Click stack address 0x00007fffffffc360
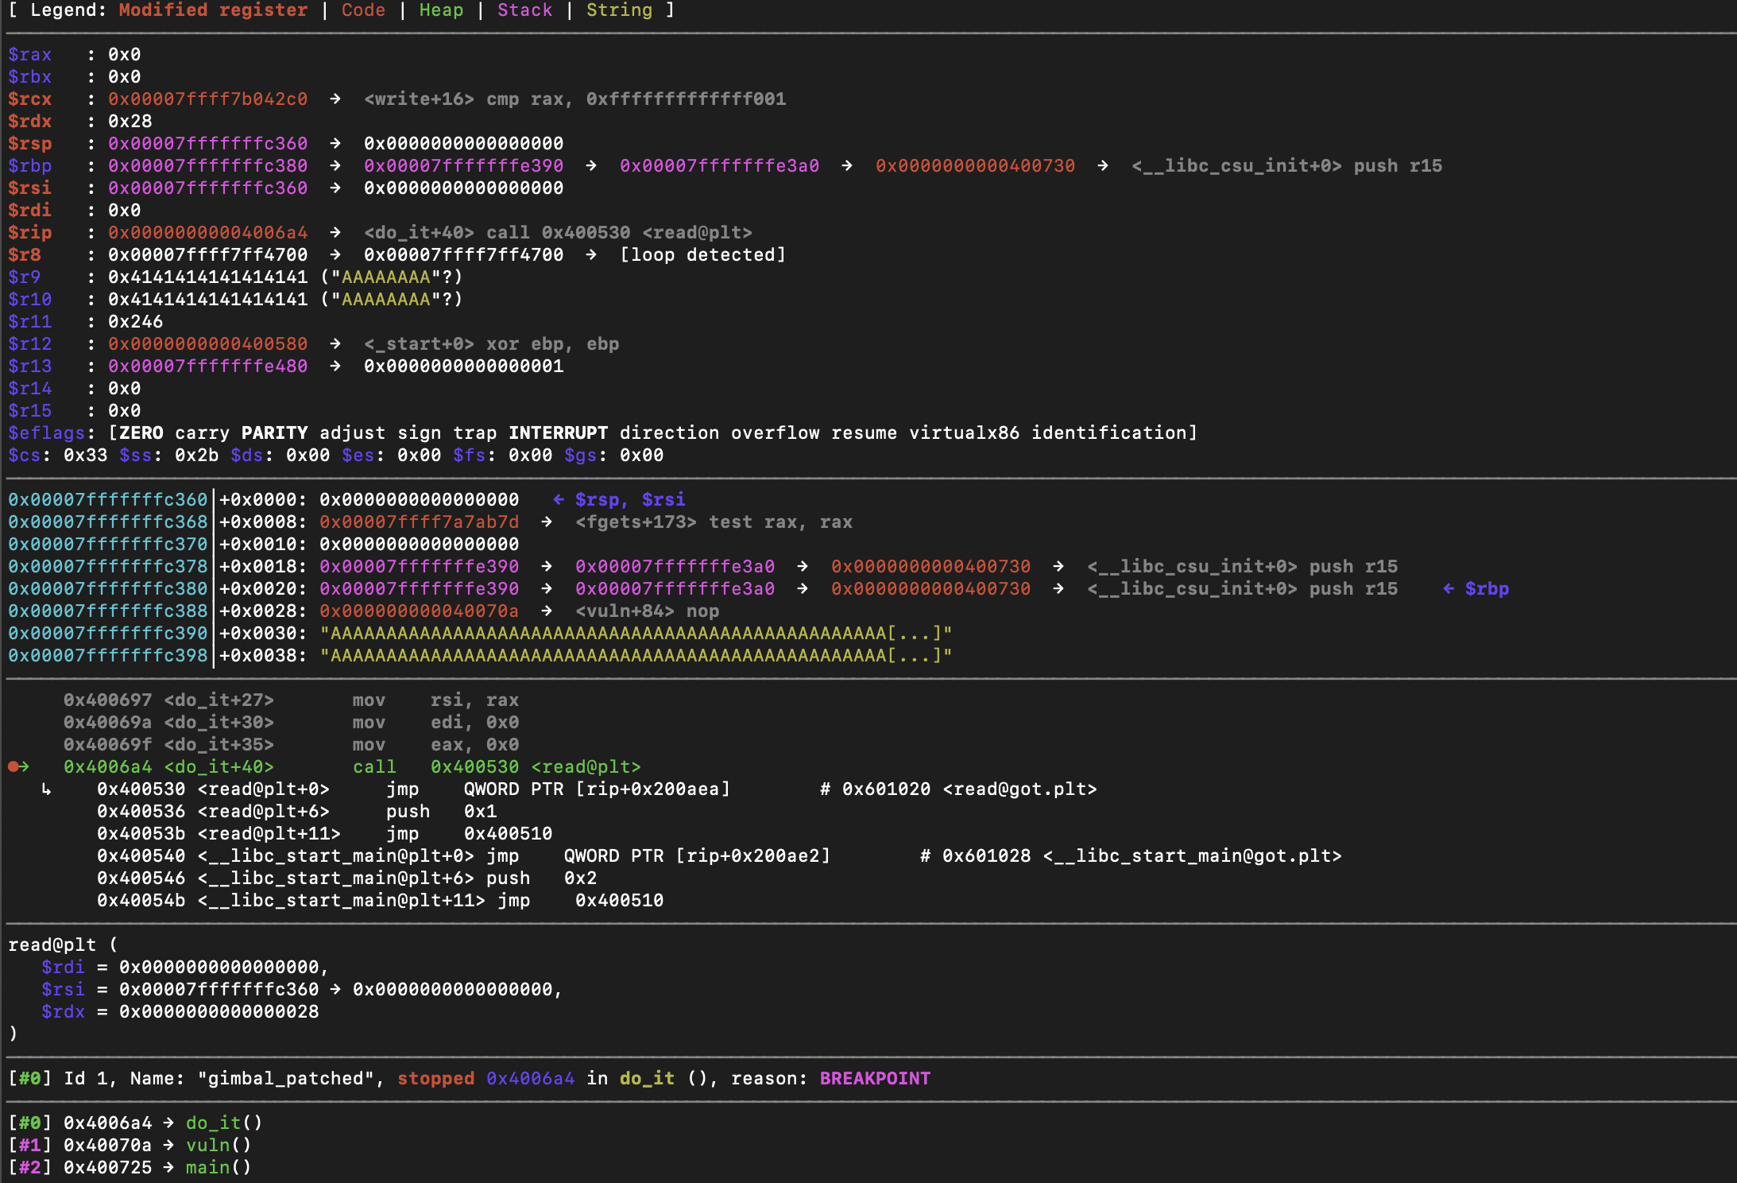This screenshot has width=1737, height=1183. tap(107, 500)
